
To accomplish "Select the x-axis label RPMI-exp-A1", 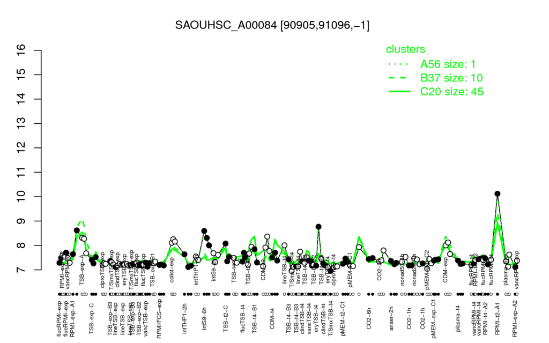I will tap(72, 319).
